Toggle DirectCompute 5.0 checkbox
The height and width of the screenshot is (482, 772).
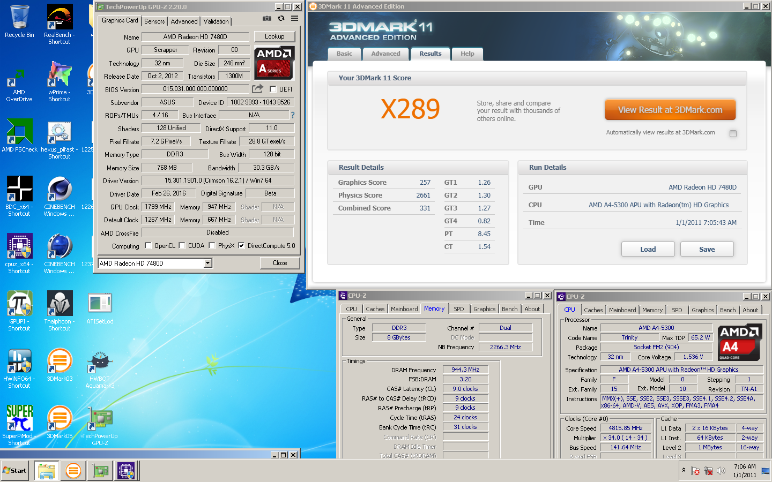[x=241, y=246]
